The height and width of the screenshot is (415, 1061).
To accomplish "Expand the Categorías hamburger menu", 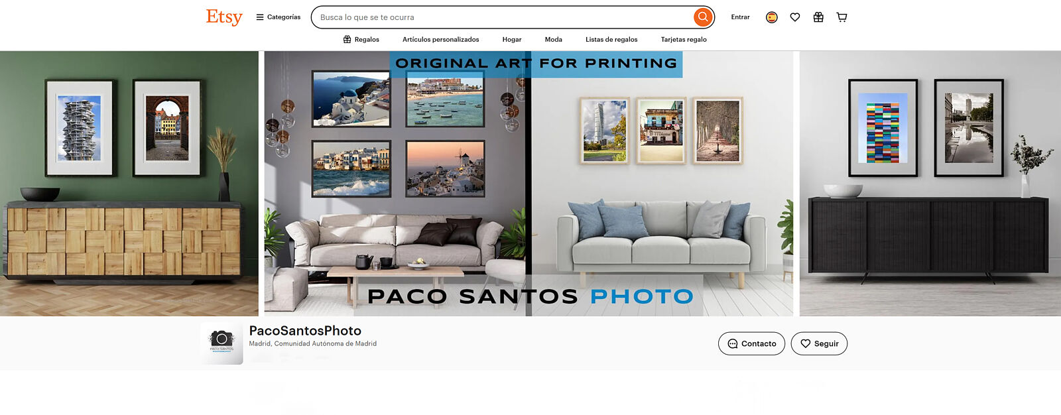I will click(x=279, y=17).
